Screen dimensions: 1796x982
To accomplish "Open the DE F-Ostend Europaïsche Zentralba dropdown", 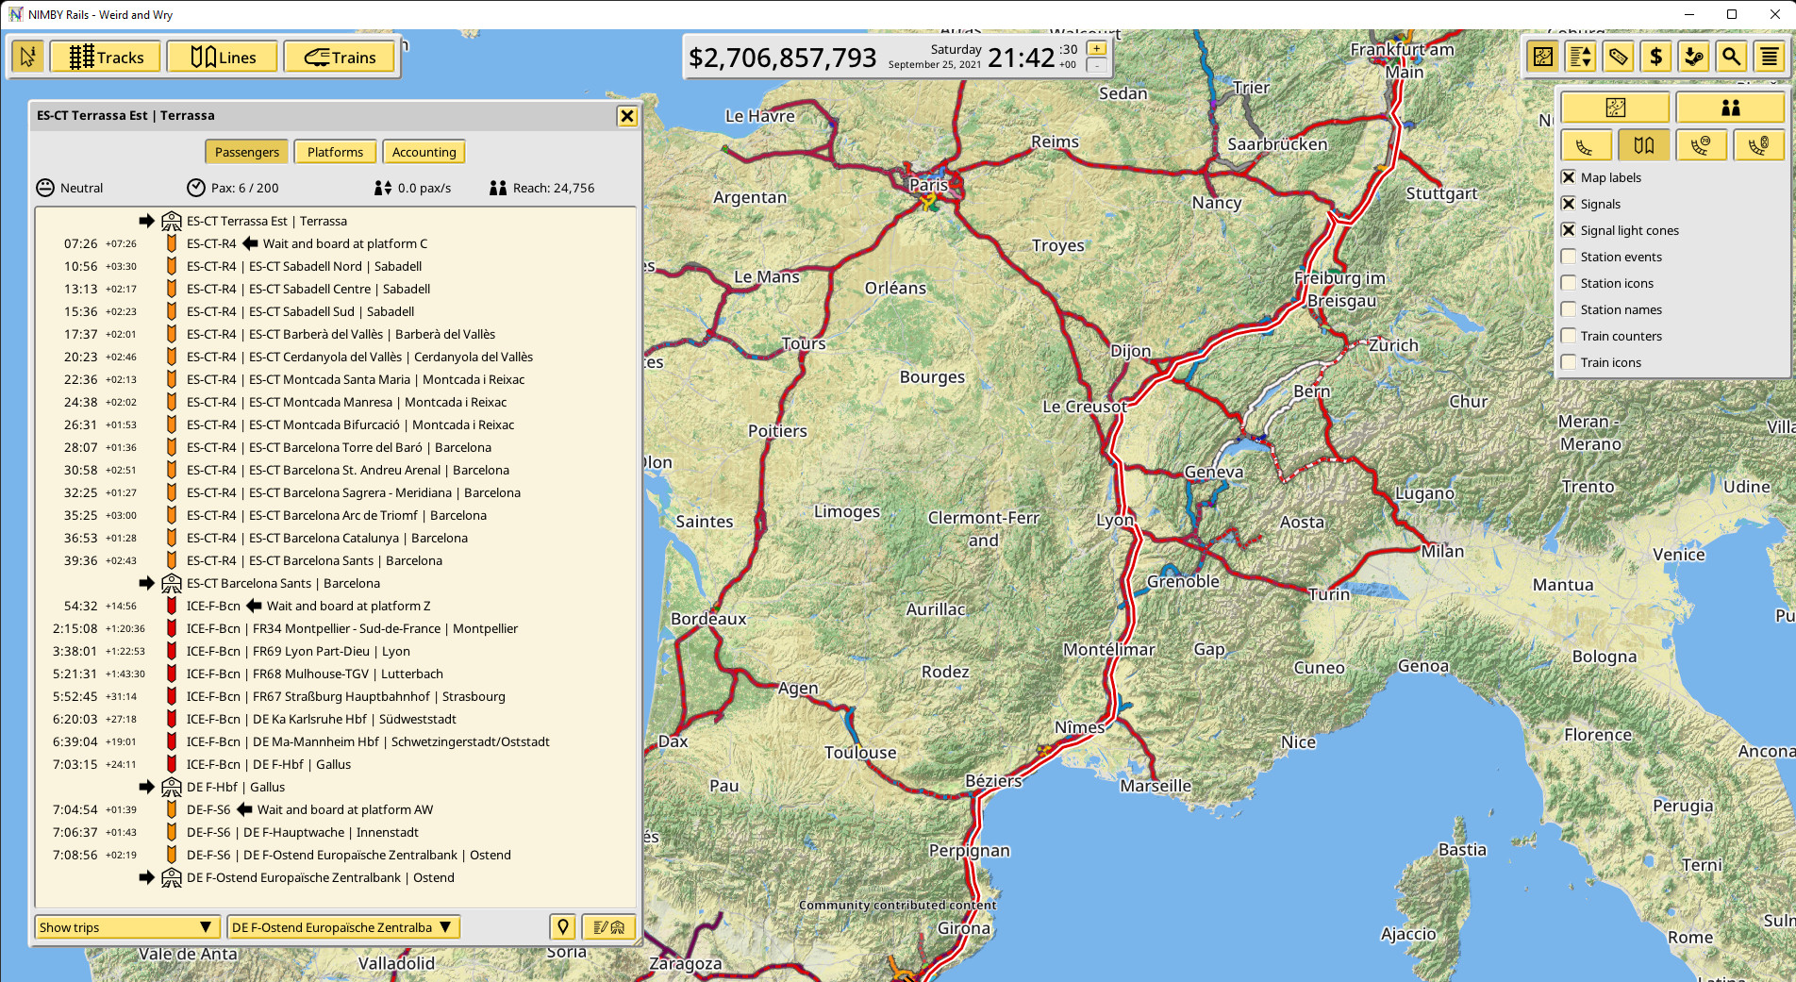I will point(341,927).
